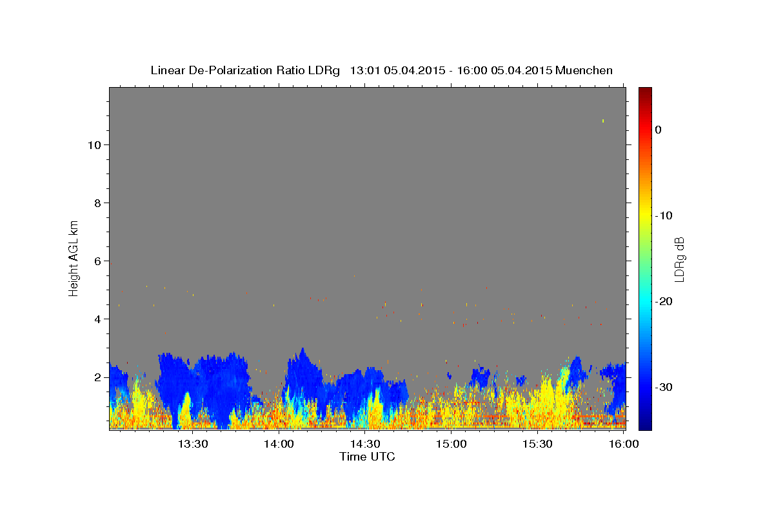Click the colorbar value label 0
This screenshot has width=774, height=516.
click(658, 130)
